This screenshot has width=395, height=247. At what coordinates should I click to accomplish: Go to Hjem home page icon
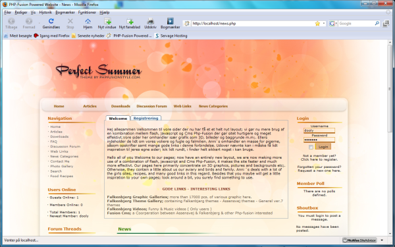(88, 21)
